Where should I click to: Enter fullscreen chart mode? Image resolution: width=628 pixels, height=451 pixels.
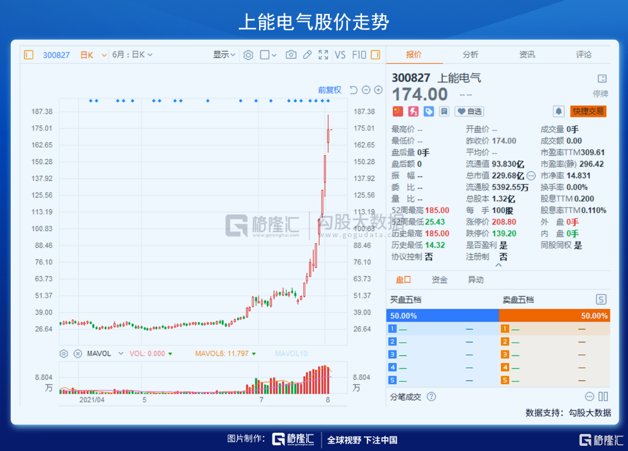(323, 55)
